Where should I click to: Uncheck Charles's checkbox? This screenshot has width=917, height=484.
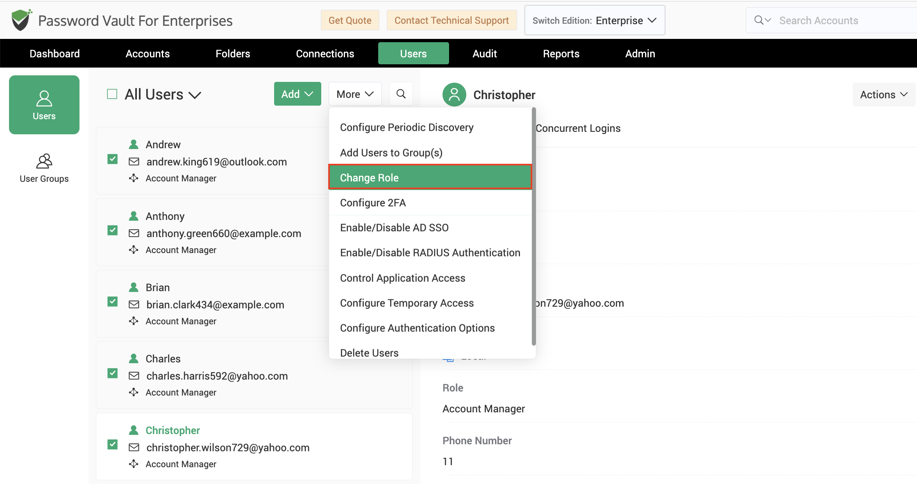[112, 373]
